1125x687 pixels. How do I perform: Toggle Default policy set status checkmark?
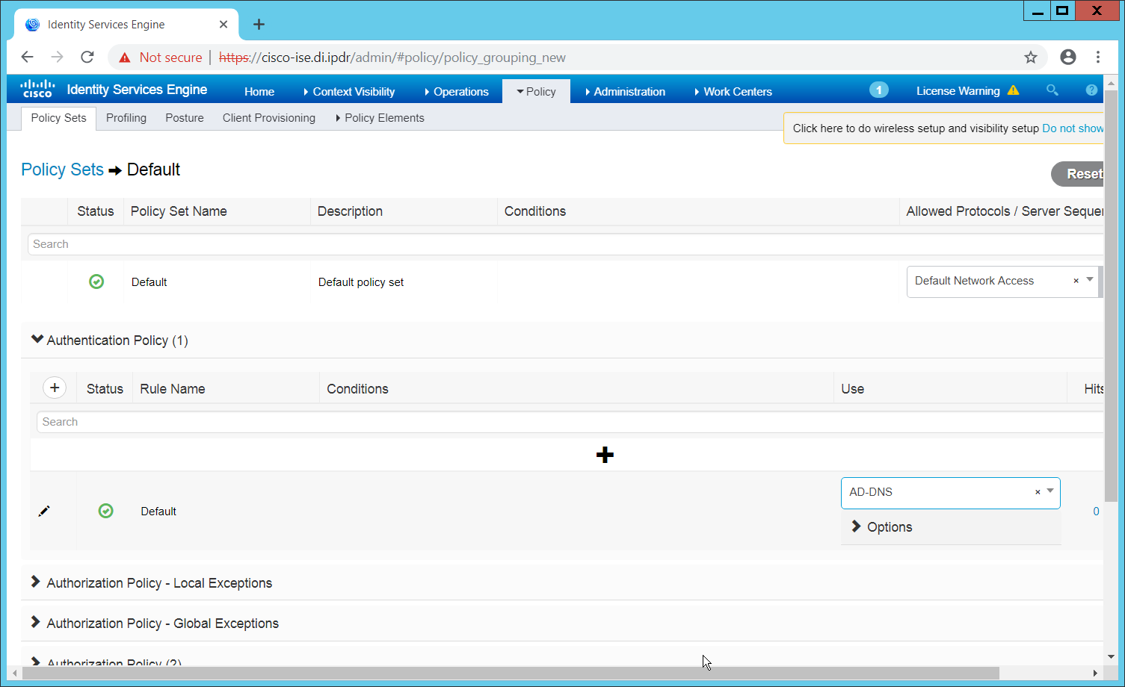[x=96, y=282]
